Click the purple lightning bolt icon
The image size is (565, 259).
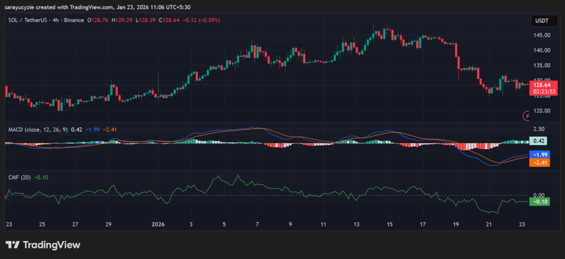(527, 116)
